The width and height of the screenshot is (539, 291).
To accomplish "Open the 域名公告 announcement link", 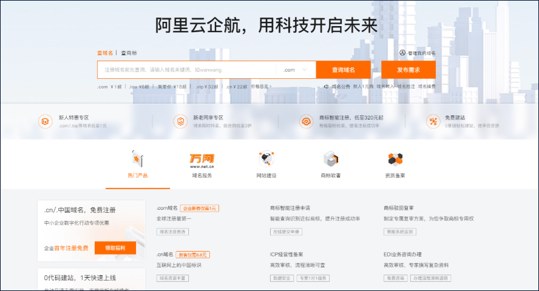I will click(341, 87).
